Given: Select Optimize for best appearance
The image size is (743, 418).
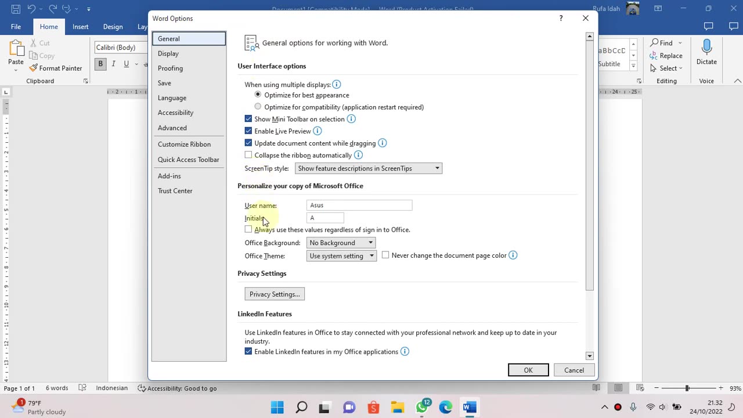Looking at the screenshot, I should 258,95.
